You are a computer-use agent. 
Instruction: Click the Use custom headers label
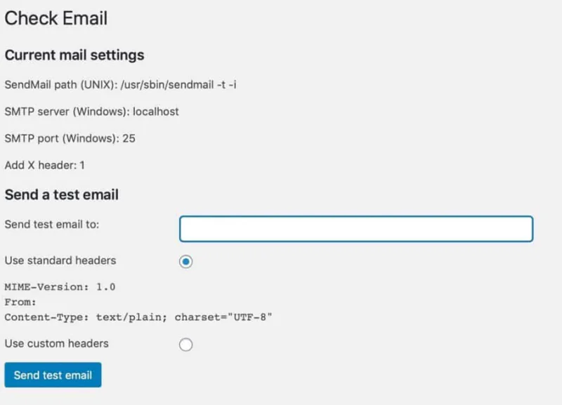coord(56,343)
